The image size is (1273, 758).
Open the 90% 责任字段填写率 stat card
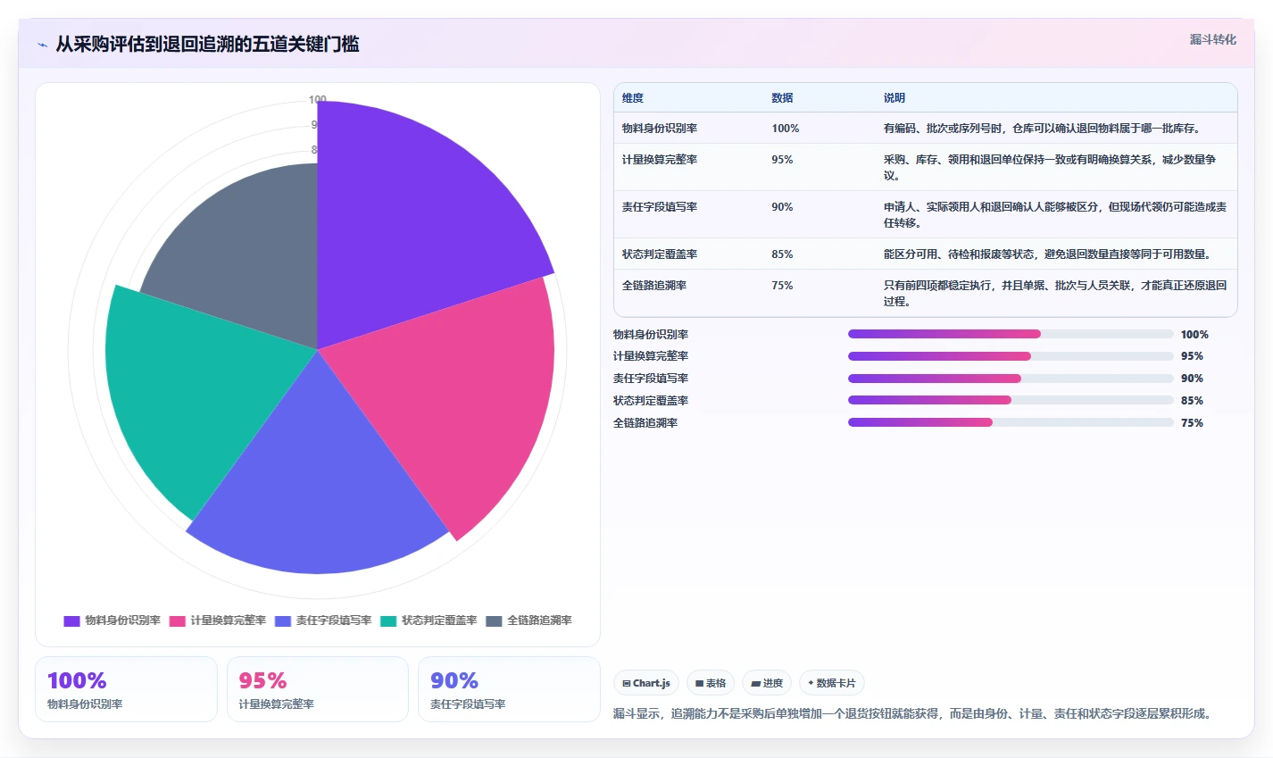pos(509,689)
